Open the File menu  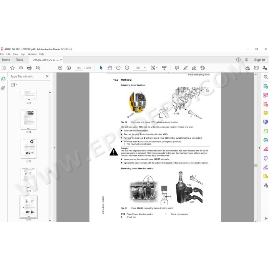[2, 54]
